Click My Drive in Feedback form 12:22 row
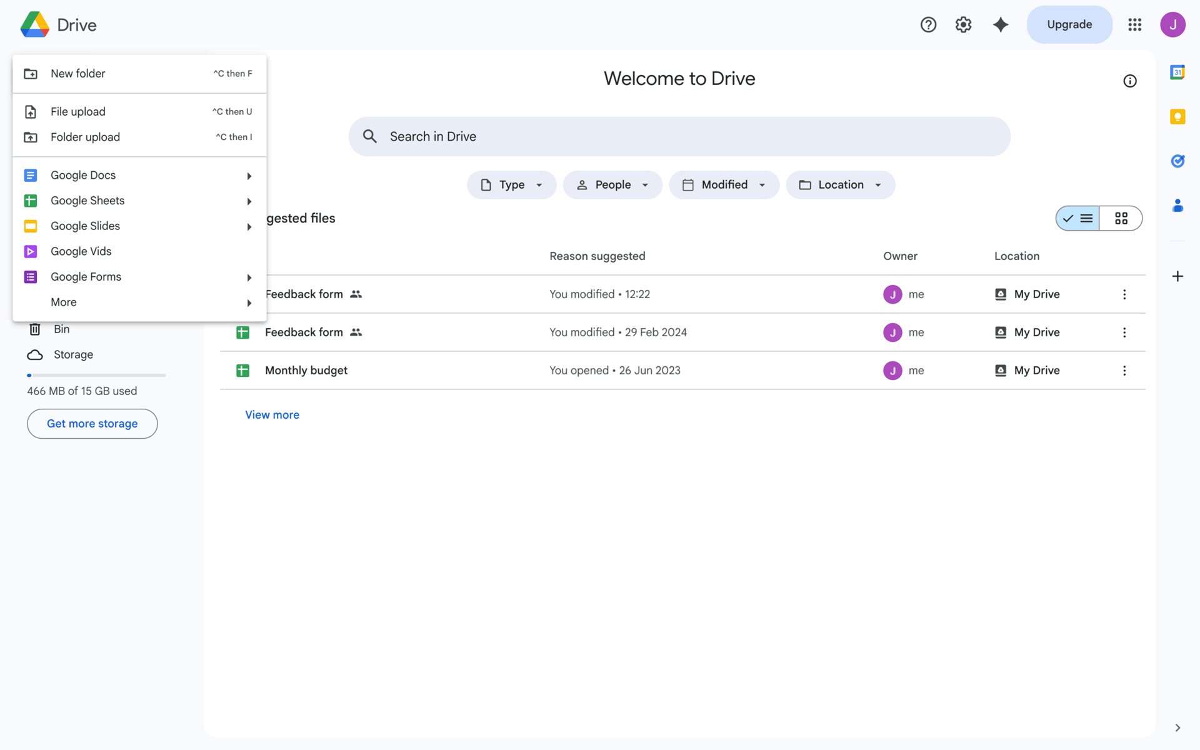 pyautogui.click(x=1037, y=294)
